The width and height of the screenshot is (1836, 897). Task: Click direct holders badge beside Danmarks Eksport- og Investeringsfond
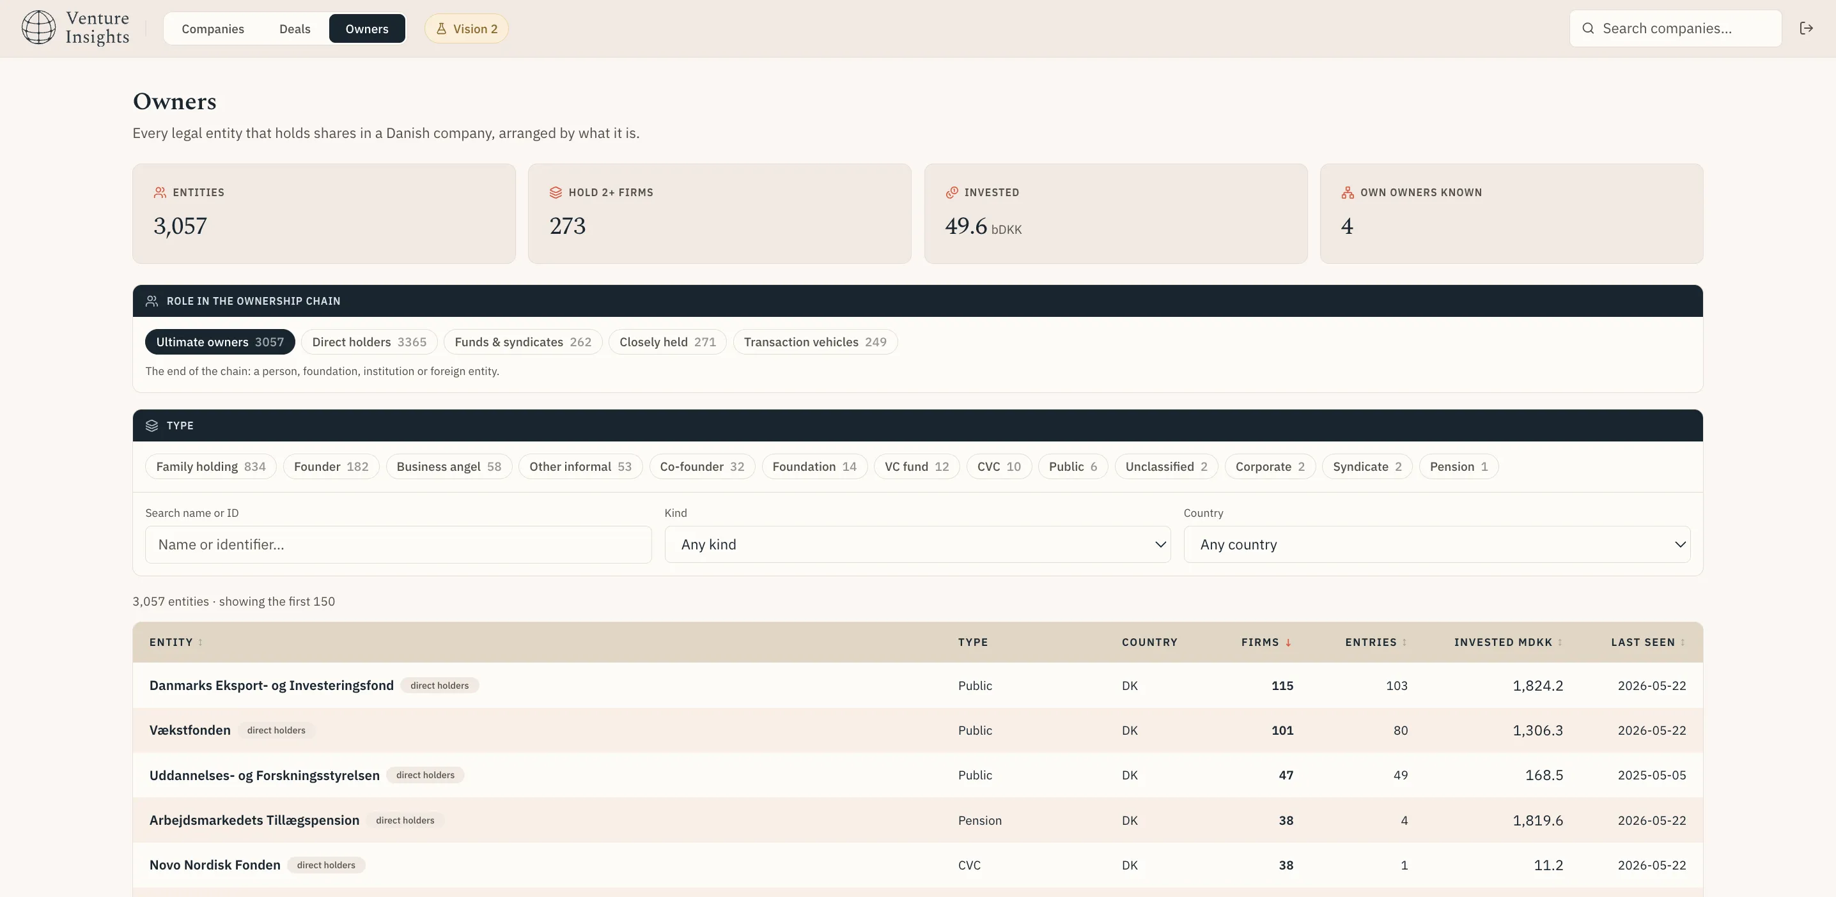[x=440, y=686]
